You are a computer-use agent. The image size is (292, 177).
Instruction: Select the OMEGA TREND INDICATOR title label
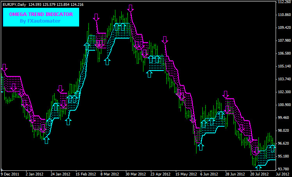click(41, 14)
